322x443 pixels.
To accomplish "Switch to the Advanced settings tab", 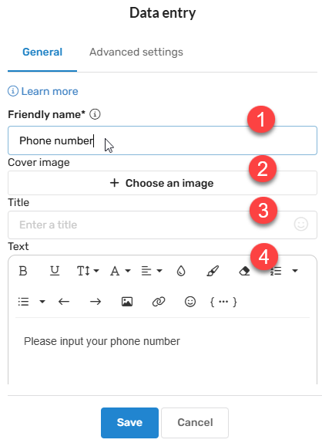I will [x=136, y=52].
